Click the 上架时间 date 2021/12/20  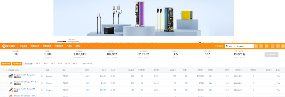click(x=238, y=76)
